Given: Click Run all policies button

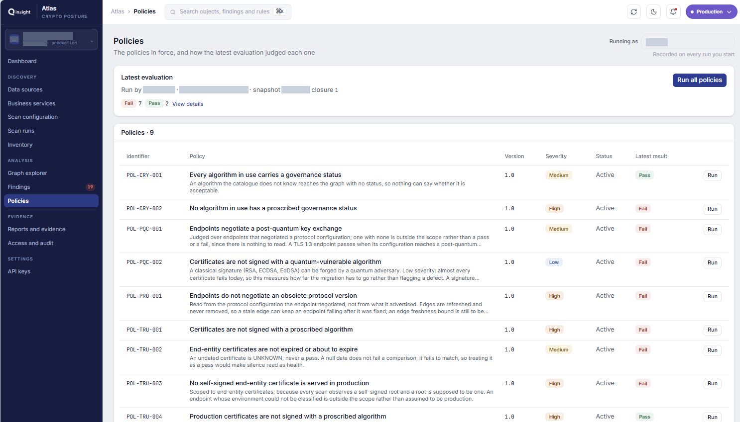Looking at the screenshot, I should 699,80.
